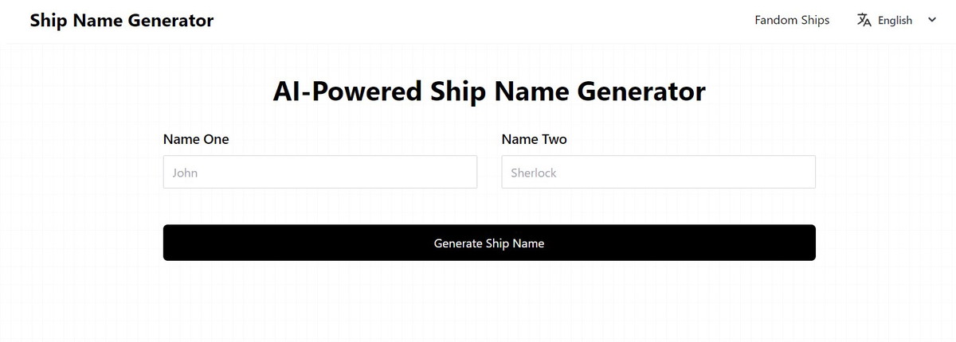Screen dimensions: 956x342
Task: Click the word "Fandom" in the navigation
Action: (x=775, y=20)
